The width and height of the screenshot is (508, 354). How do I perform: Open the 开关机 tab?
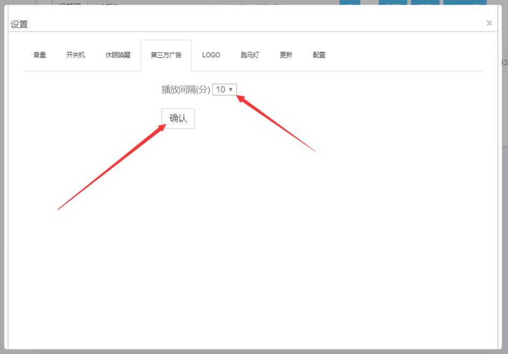76,55
